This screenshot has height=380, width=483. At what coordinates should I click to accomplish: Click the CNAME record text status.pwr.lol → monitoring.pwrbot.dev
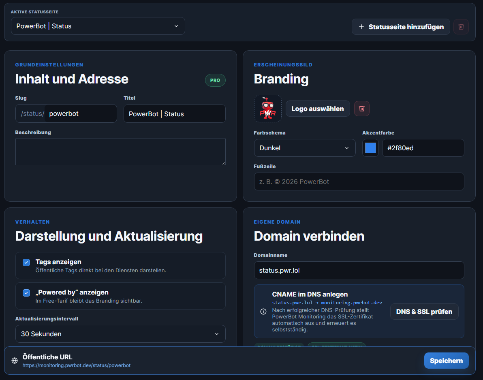tap(327, 303)
